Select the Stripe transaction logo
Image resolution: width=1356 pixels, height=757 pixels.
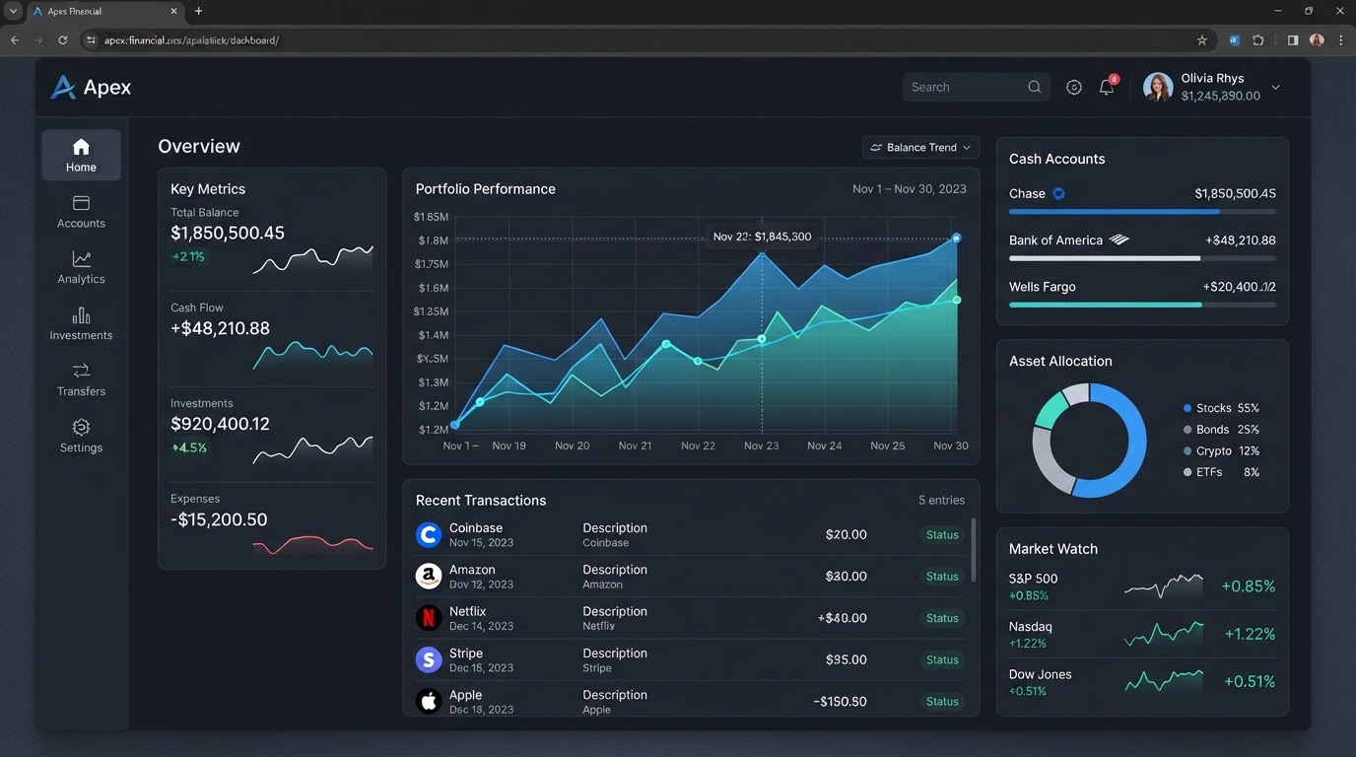pyautogui.click(x=429, y=659)
